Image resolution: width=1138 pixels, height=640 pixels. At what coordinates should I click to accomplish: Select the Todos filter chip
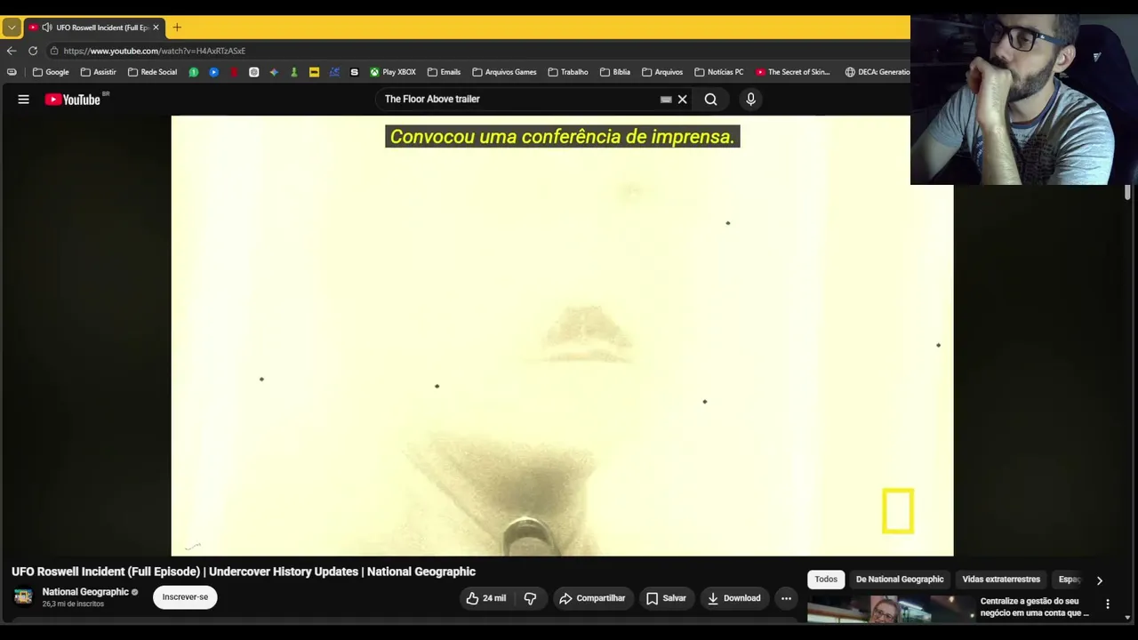pos(826,580)
